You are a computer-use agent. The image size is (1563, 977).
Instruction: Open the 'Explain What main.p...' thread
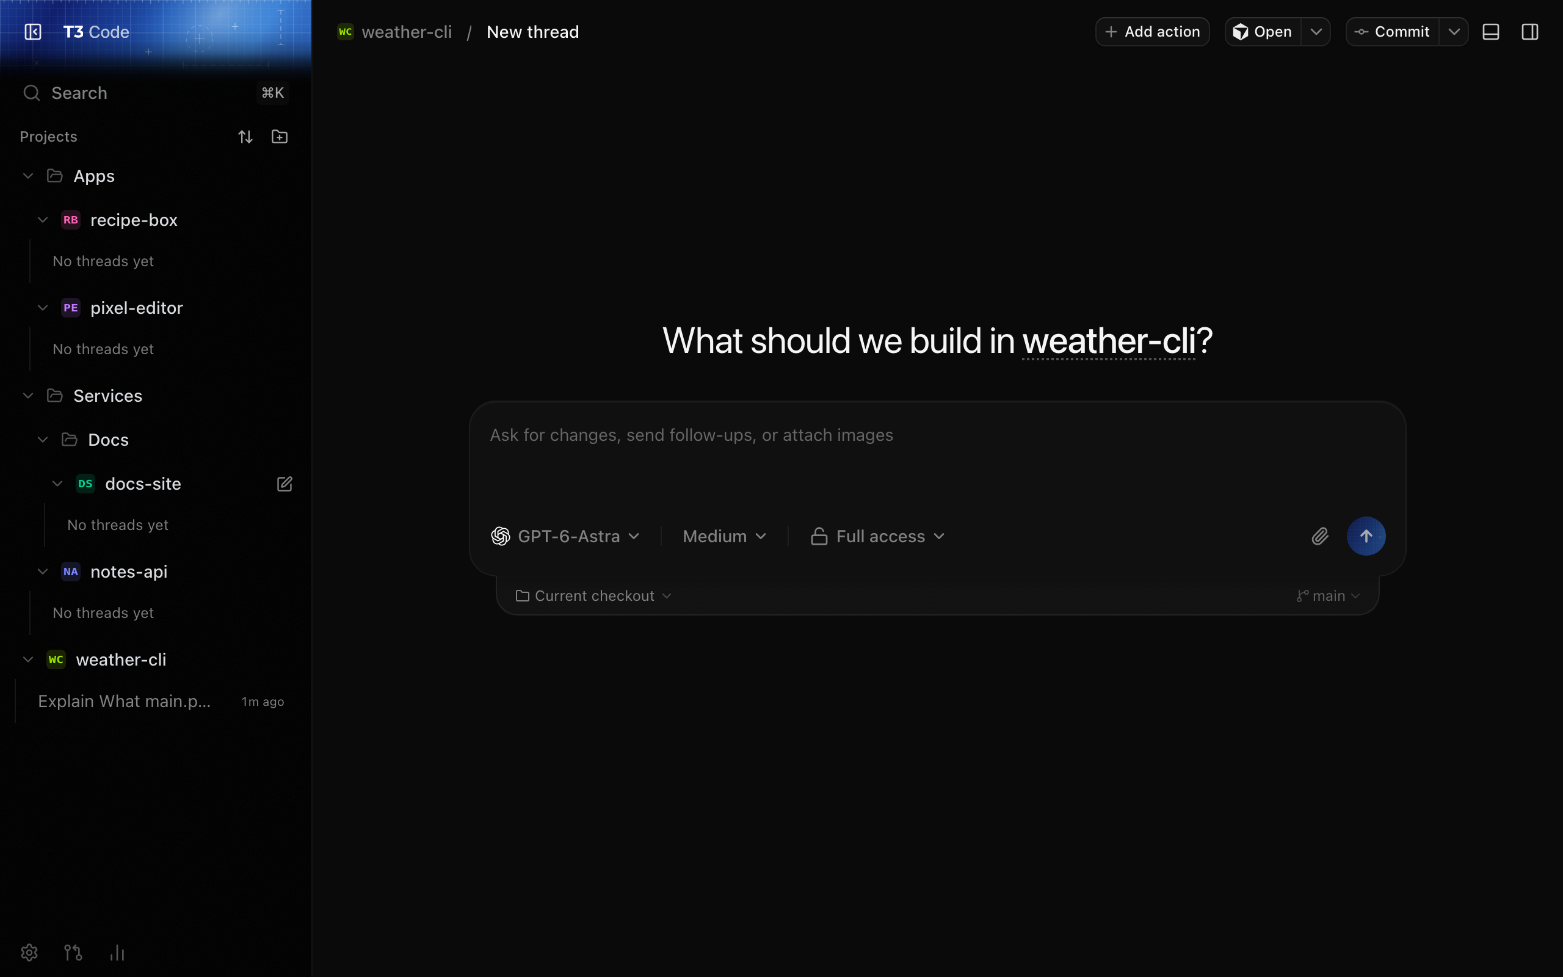pos(160,701)
